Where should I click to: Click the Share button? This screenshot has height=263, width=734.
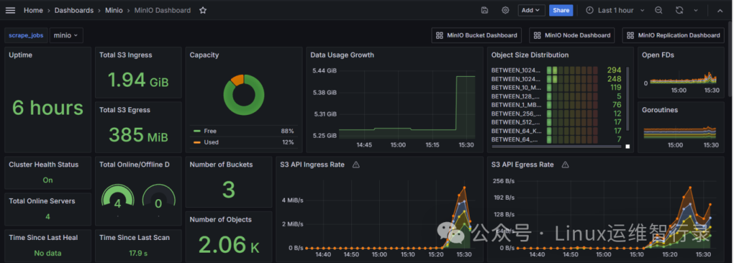561,10
